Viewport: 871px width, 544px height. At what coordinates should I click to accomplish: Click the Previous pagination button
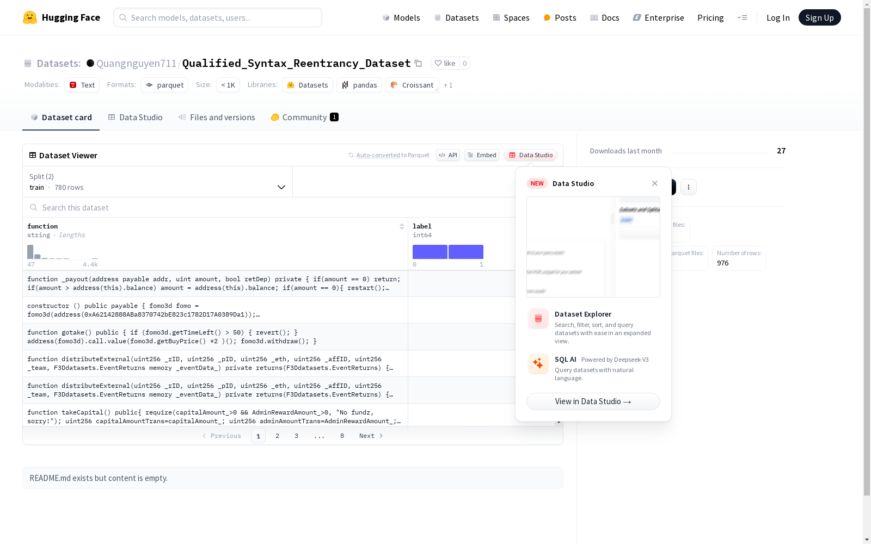[222, 436]
